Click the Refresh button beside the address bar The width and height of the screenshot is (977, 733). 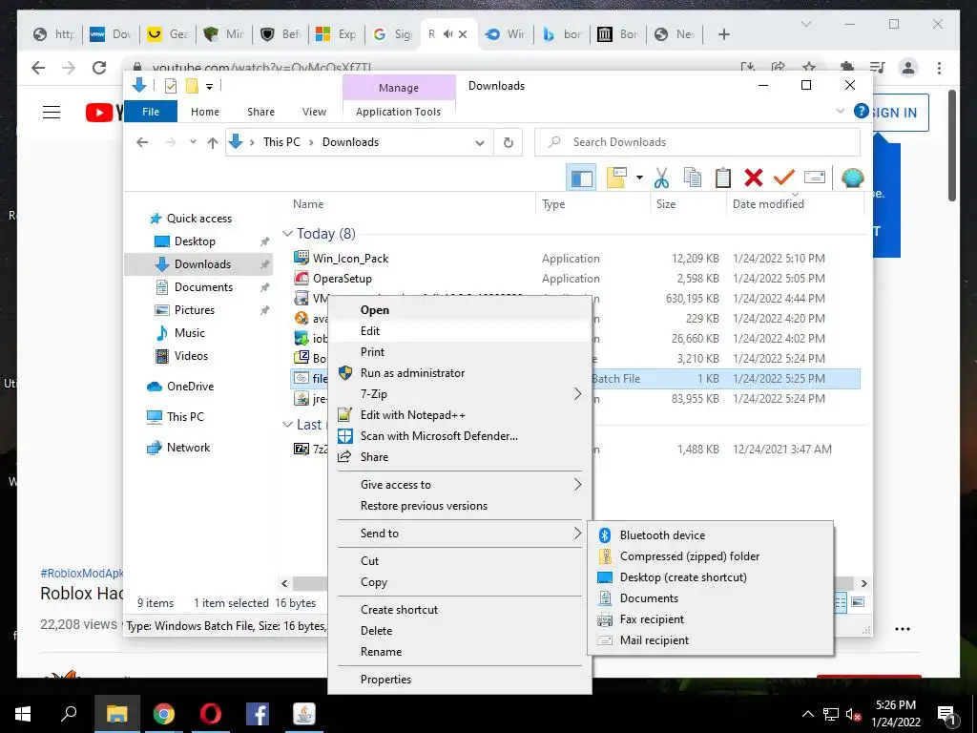(x=509, y=143)
